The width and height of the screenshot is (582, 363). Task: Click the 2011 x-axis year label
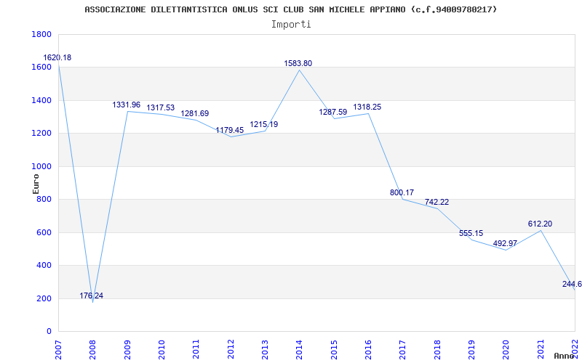pyautogui.click(x=196, y=349)
